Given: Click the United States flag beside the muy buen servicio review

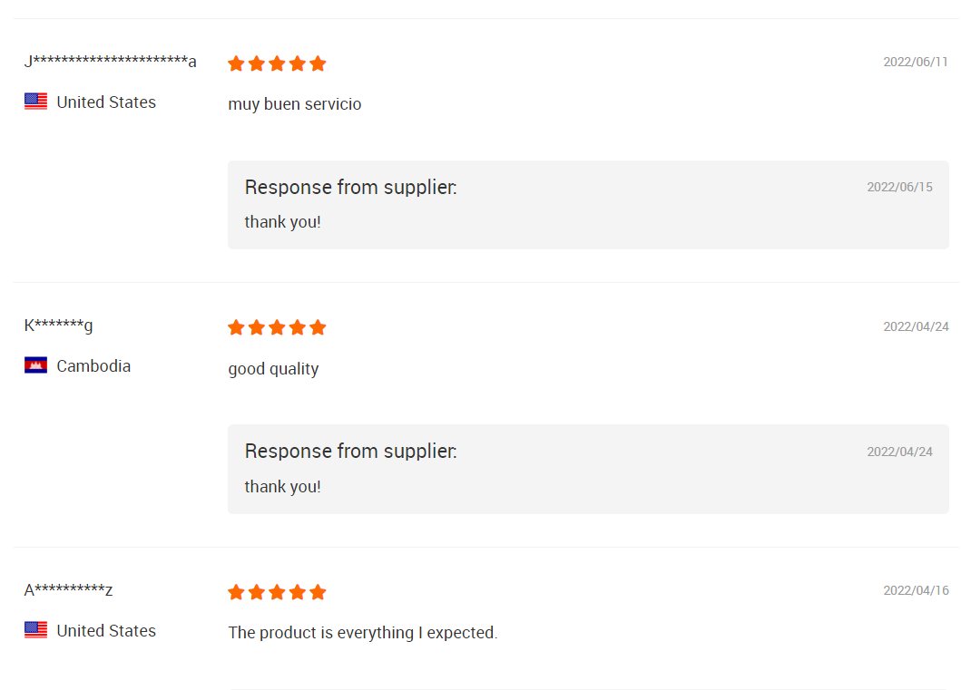Looking at the screenshot, I should click(x=35, y=102).
